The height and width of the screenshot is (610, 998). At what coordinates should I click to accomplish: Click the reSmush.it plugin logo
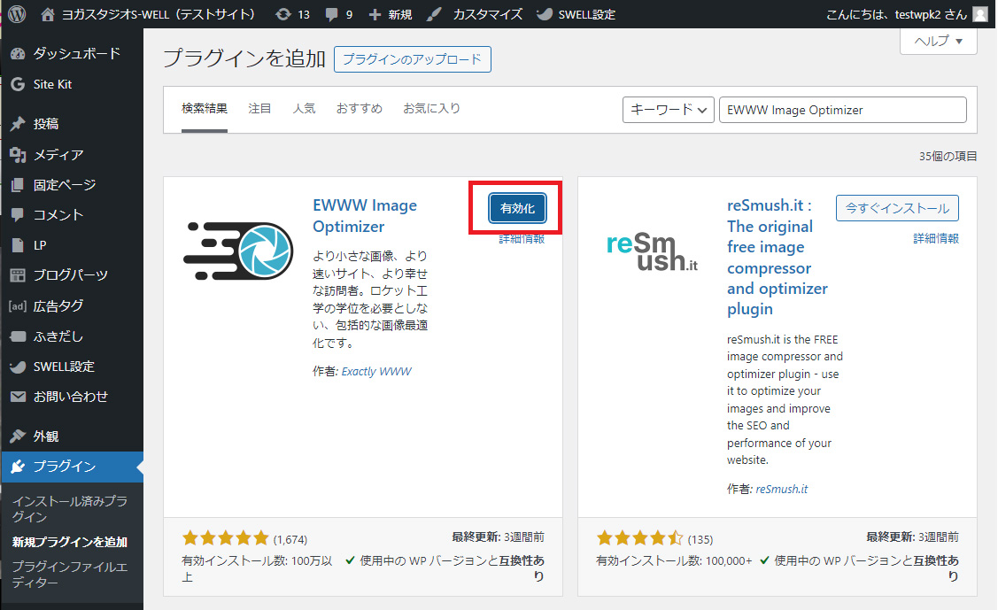coord(653,252)
